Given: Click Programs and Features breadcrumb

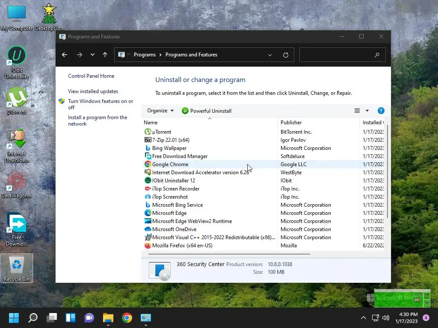Looking at the screenshot, I should (191, 55).
